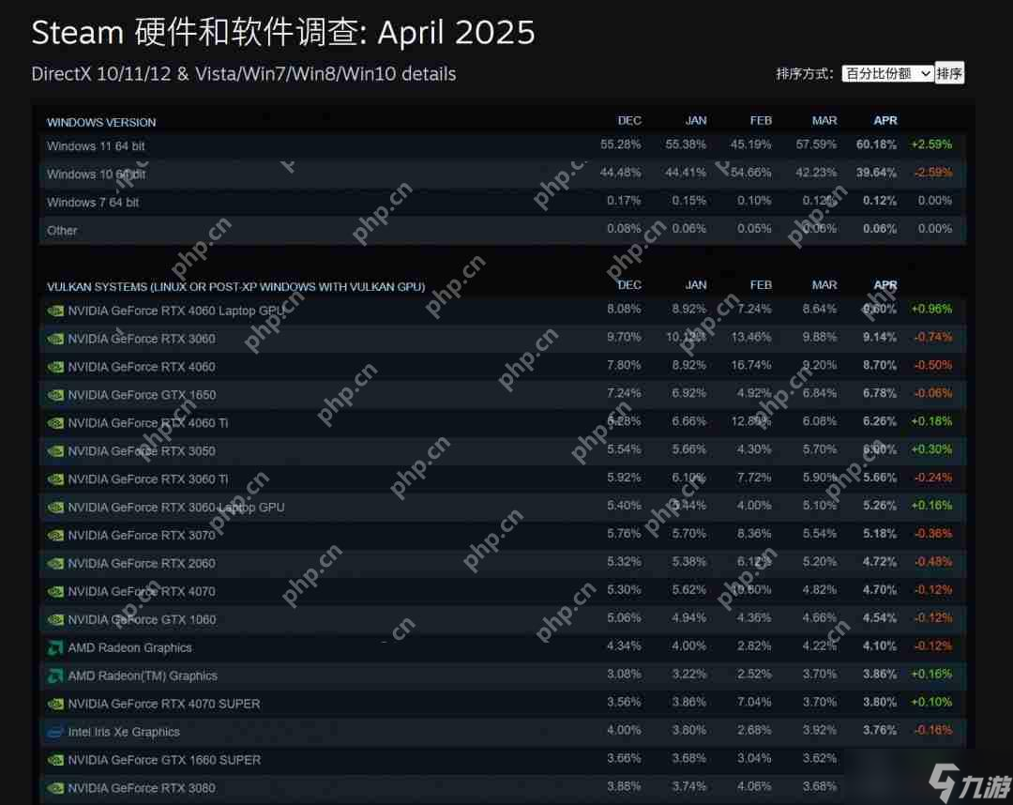The height and width of the screenshot is (805, 1013).
Task: Click the 6.78% GTX 1650 April value
Action: (880, 393)
